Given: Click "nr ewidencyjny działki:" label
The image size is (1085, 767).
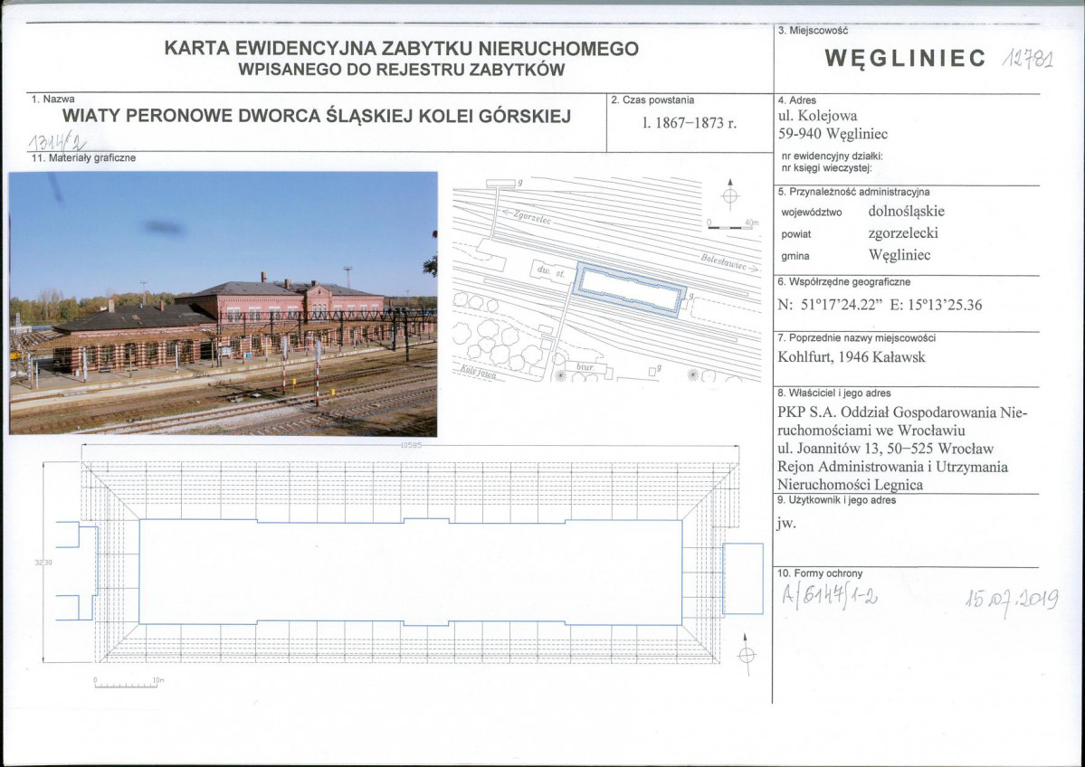Looking at the screenshot, I should coord(833,156).
